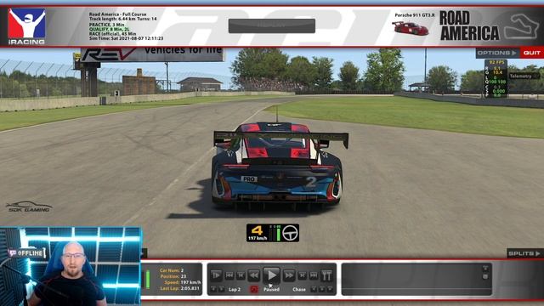The width and height of the screenshot is (544, 306).
Task: Click the rewind button
Action: [254, 275]
